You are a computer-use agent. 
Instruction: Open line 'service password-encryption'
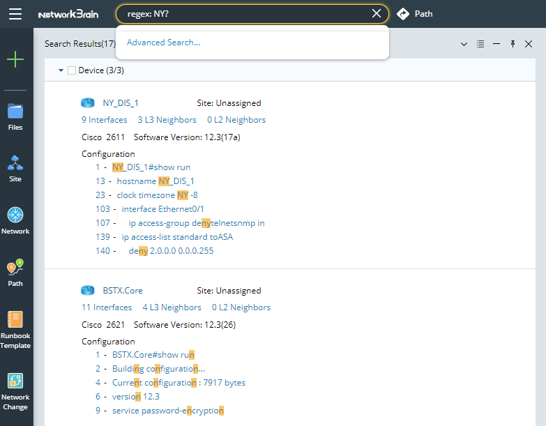coord(168,411)
